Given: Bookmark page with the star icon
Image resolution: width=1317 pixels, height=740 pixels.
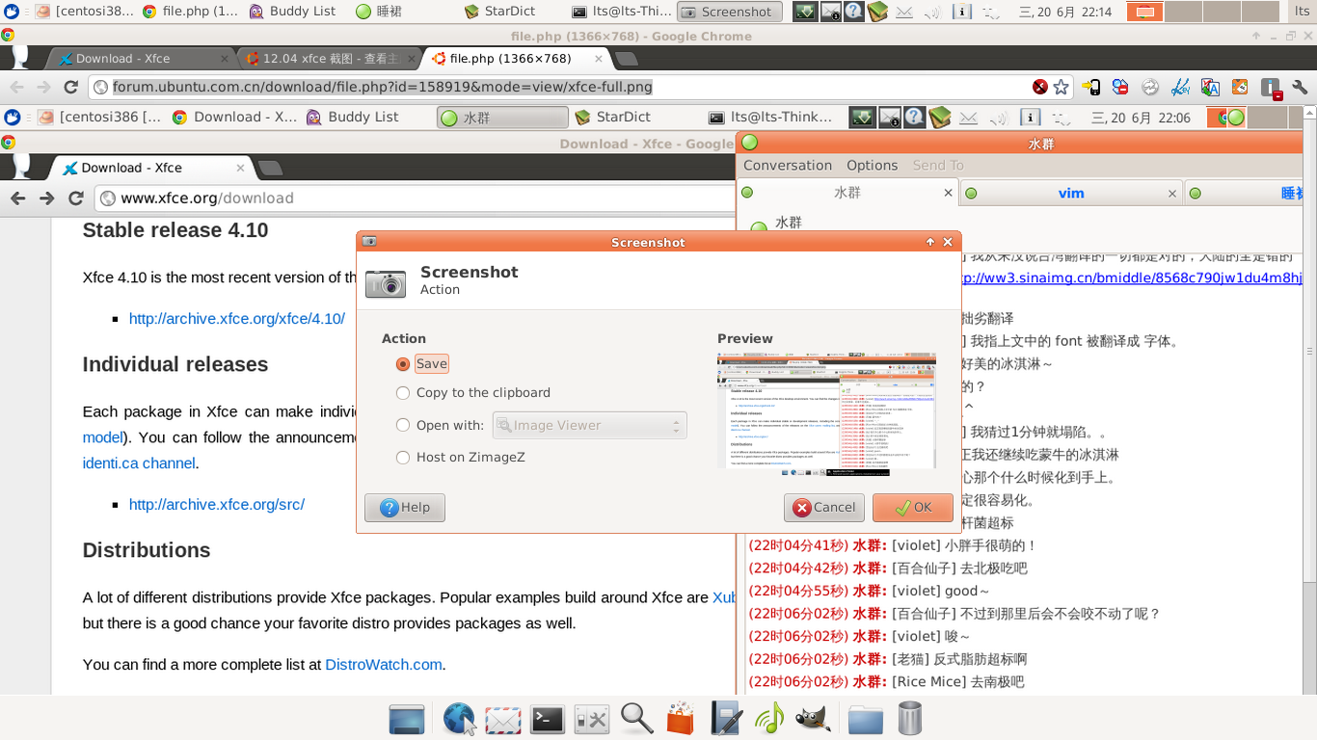Looking at the screenshot, I should point(1061,87).
